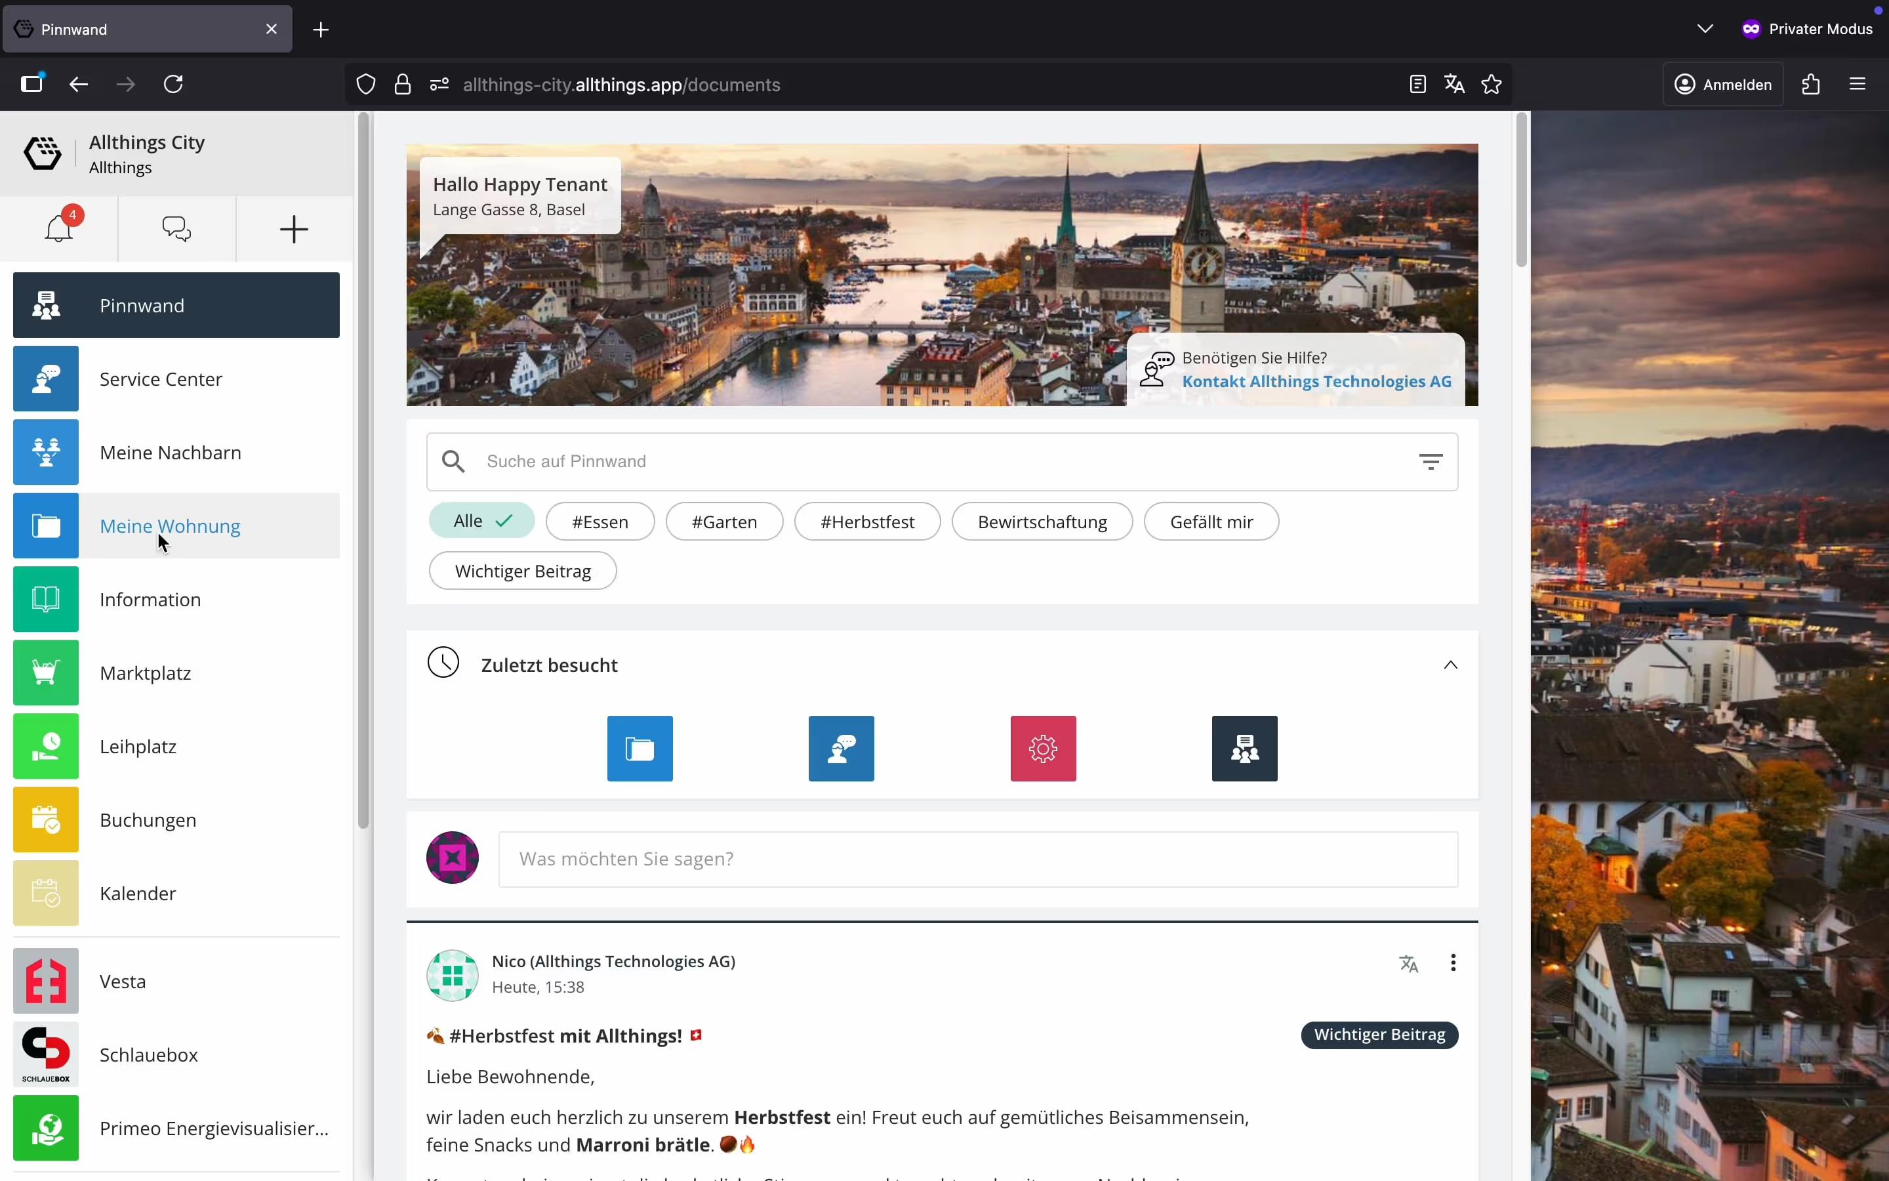Open notifications bell with red badge
This screenshot has width=1889, height=1181.
(x=59, y=229)
